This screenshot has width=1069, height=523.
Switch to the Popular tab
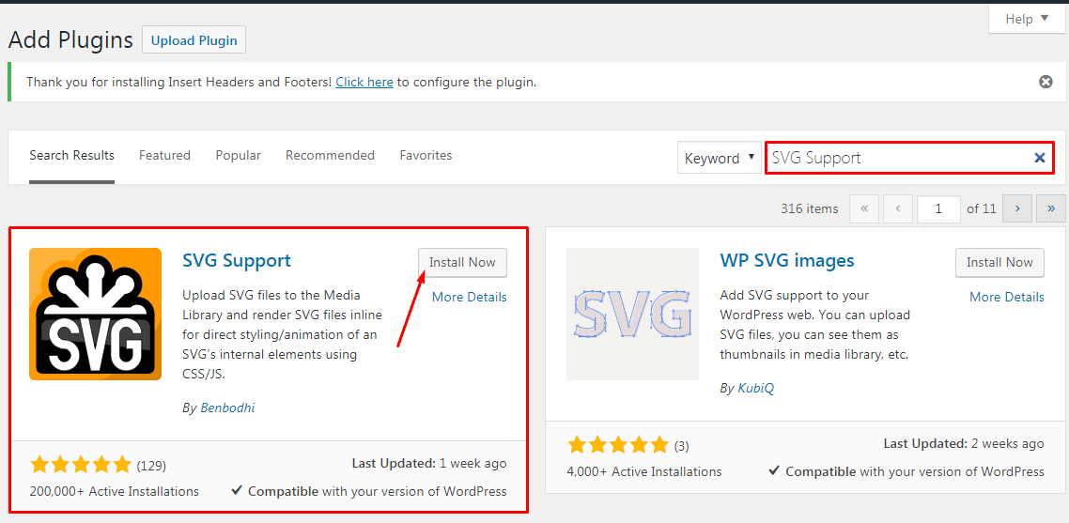pos(238,156)
